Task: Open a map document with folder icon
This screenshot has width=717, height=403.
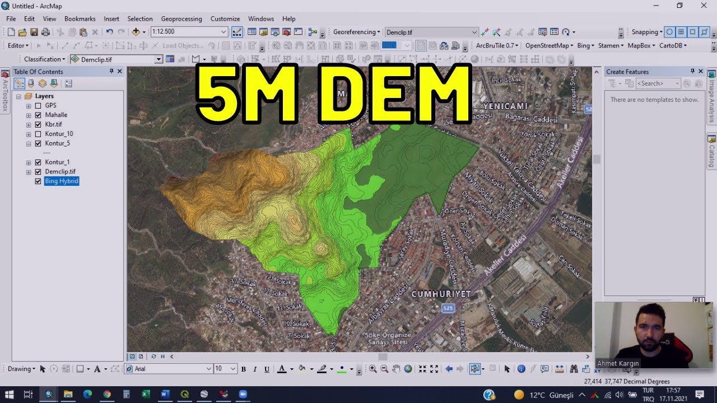Action: pos(22,32)
